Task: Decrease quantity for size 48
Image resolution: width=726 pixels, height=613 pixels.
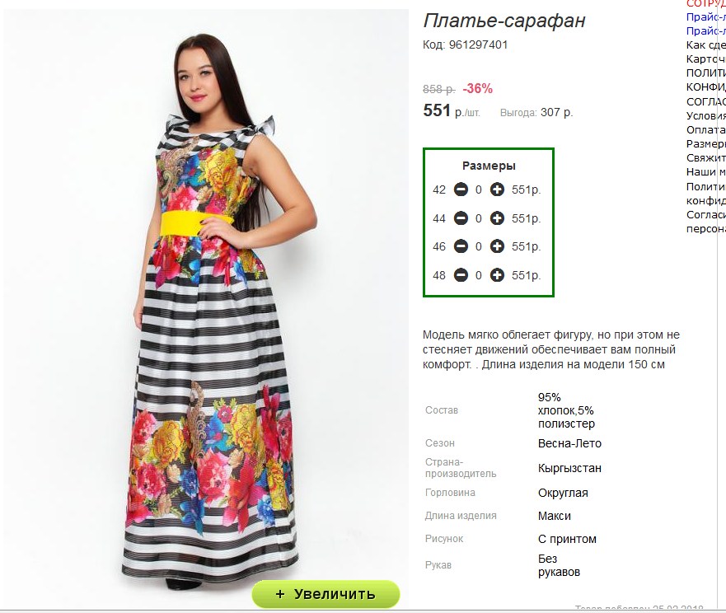Action: point(461,275)
